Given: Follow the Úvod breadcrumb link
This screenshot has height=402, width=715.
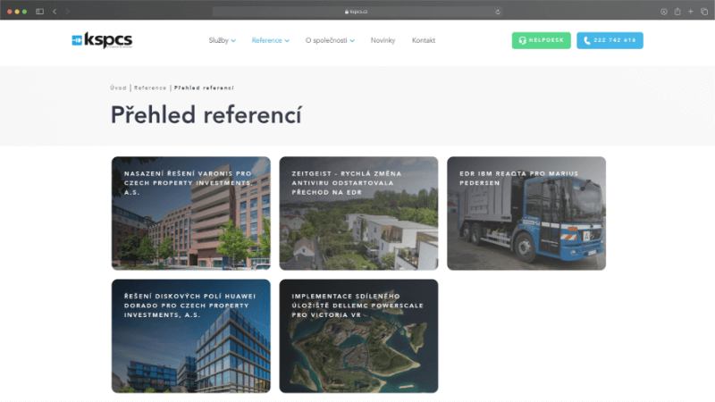Looking at the screenshot, I should [118, 88].
